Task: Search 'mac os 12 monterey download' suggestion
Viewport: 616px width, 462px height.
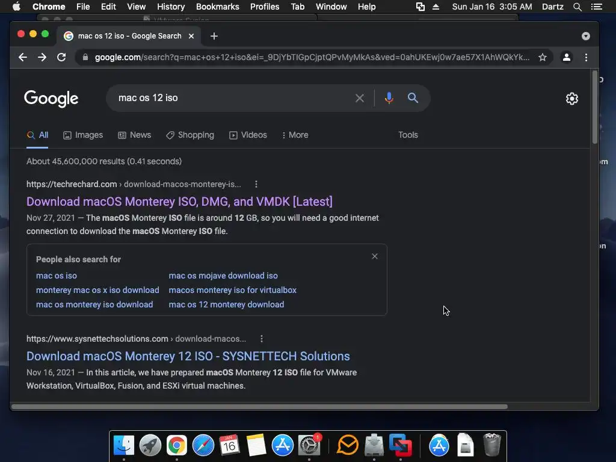Action: [226, 305]
